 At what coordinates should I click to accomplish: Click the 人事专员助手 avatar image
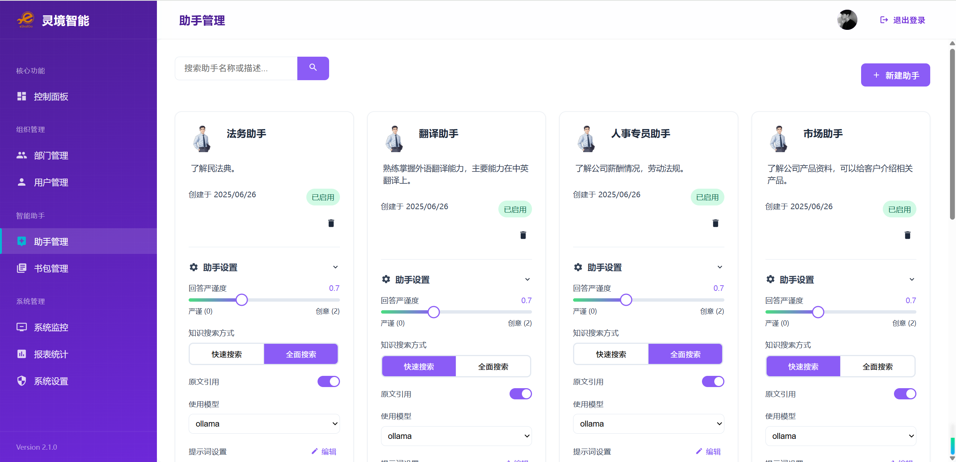[x=585, y=139]
